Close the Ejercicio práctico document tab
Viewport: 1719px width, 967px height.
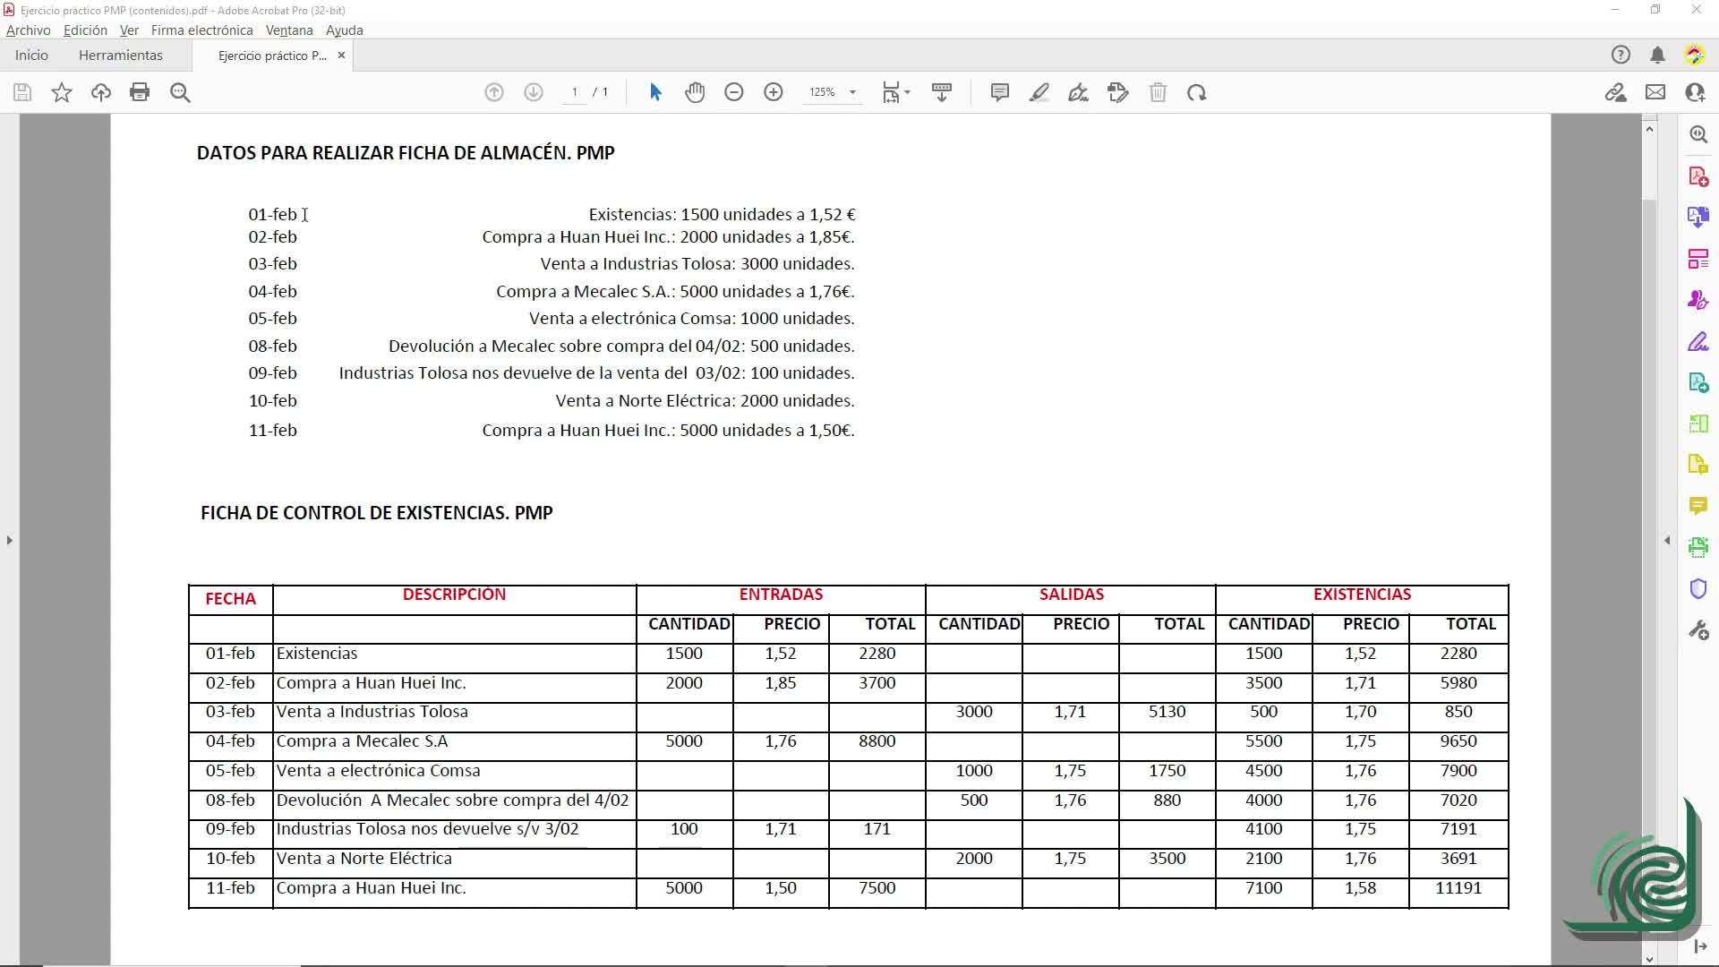click(x=341, y=56)
